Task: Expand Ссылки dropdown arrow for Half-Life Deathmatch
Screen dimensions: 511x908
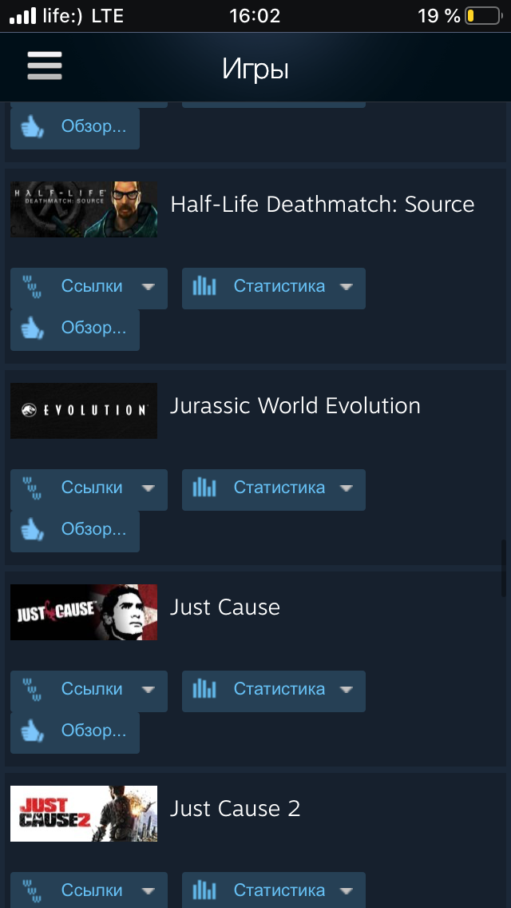Action: [149, 287]
